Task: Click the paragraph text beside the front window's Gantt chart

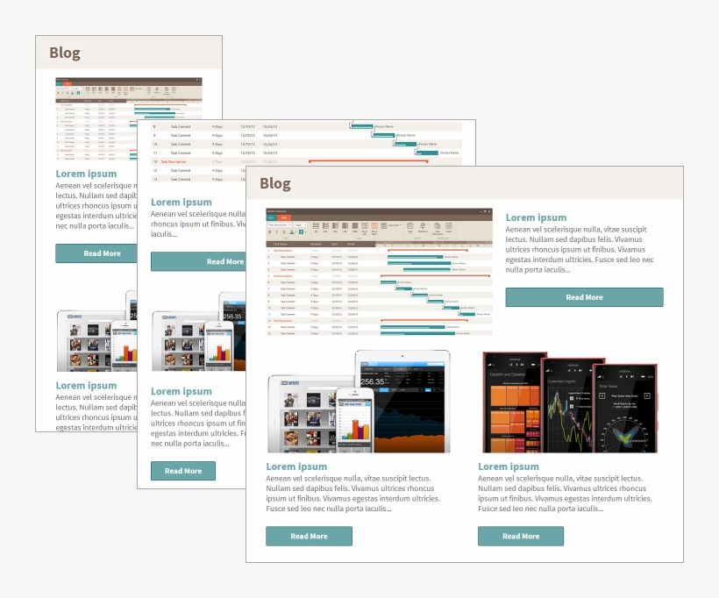Action: coord(580,250)
